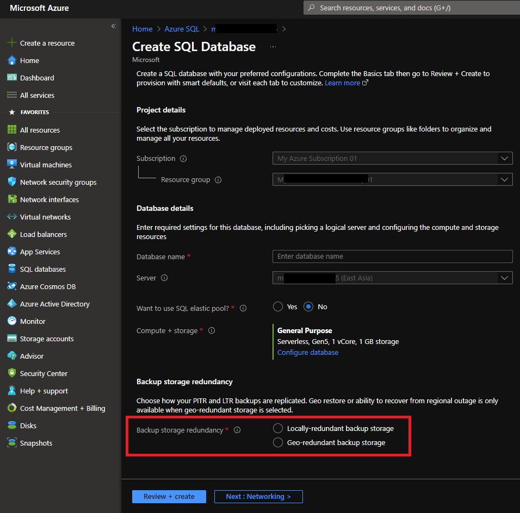Click 'Serverless, Gen5, 1 vCore, 1 GB storage' text
This screenshot has height=513, width=520.
(338, 341)
